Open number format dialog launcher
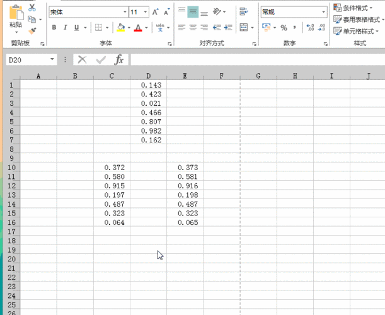Screen dimensions: 385x315 click(x=326, y=44)
